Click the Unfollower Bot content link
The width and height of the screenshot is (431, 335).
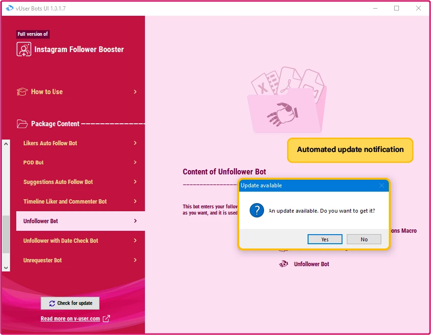(311, 264)
